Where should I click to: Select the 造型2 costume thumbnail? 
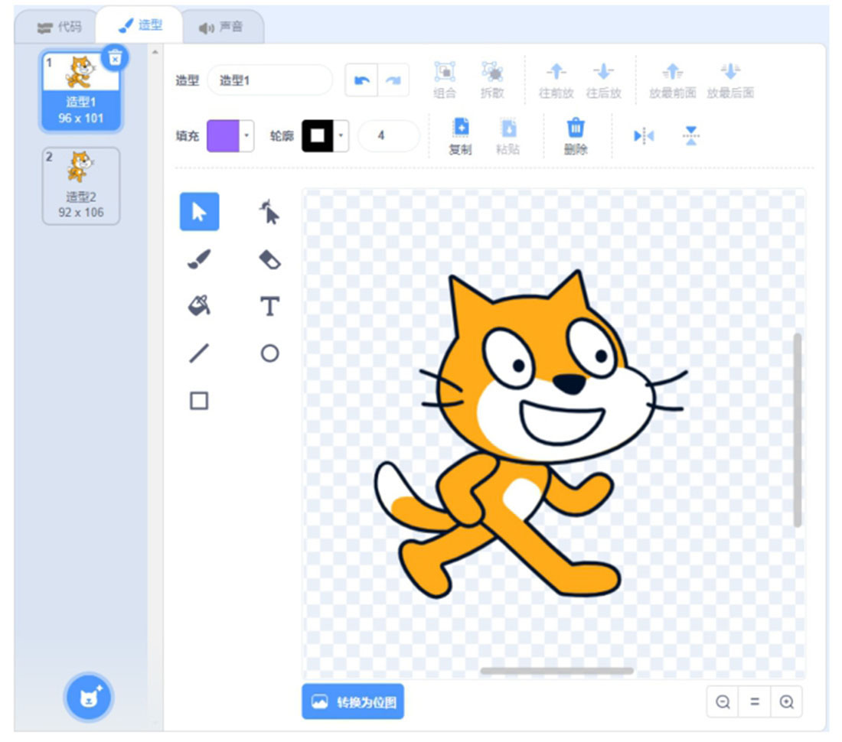81,186
